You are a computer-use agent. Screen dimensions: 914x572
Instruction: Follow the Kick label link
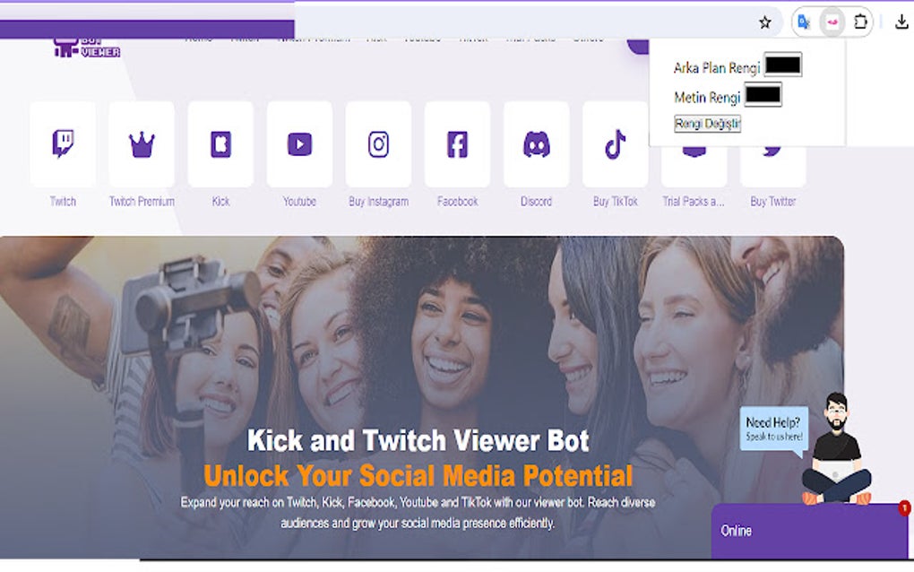pos(221,201)
